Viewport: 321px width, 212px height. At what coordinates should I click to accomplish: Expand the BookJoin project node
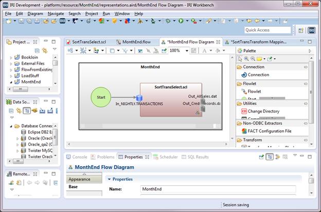coord(11,58)
